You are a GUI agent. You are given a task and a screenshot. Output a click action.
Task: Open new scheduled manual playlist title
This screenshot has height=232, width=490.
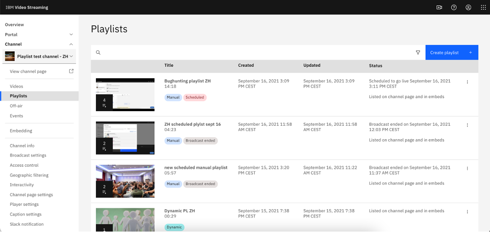(x=196, y=168)
